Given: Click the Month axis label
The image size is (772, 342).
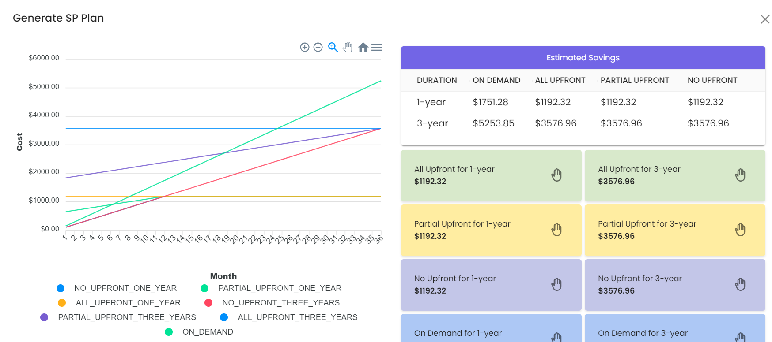Looking at the screenshot, I should pyautogui.click(x=223, y=276).
